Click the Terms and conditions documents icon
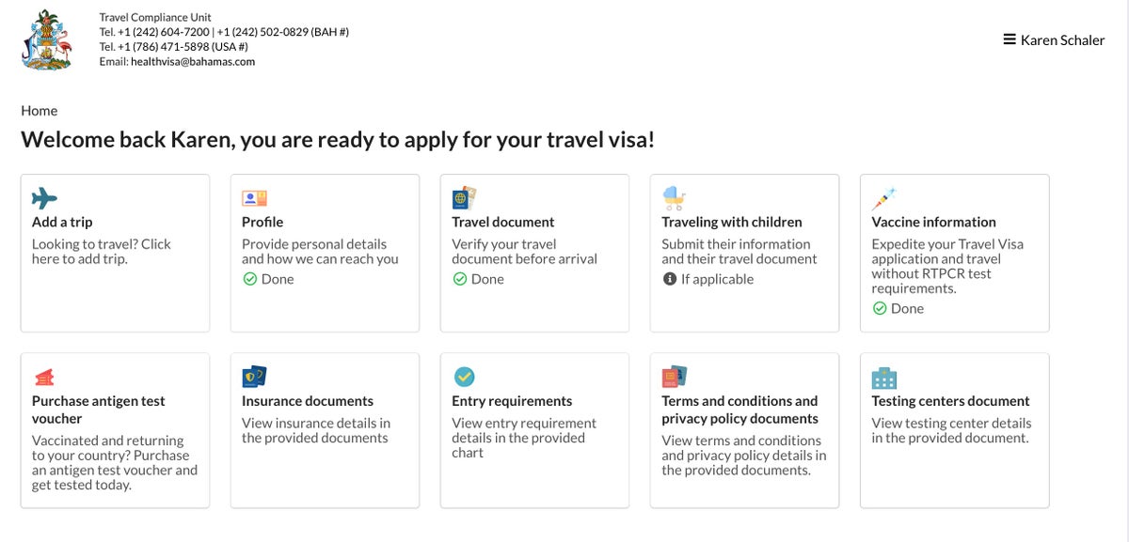Viewport: 1129px width, 542px height. pyautogui.click(x=674, y=377)
